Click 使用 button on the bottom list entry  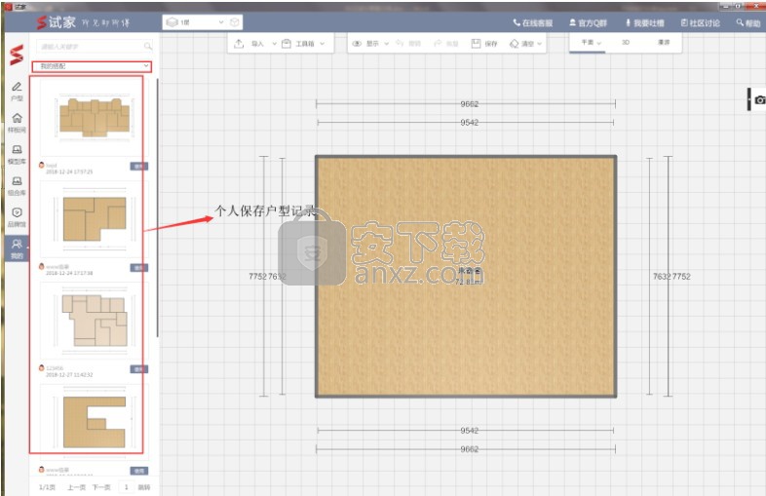point(138,471)
